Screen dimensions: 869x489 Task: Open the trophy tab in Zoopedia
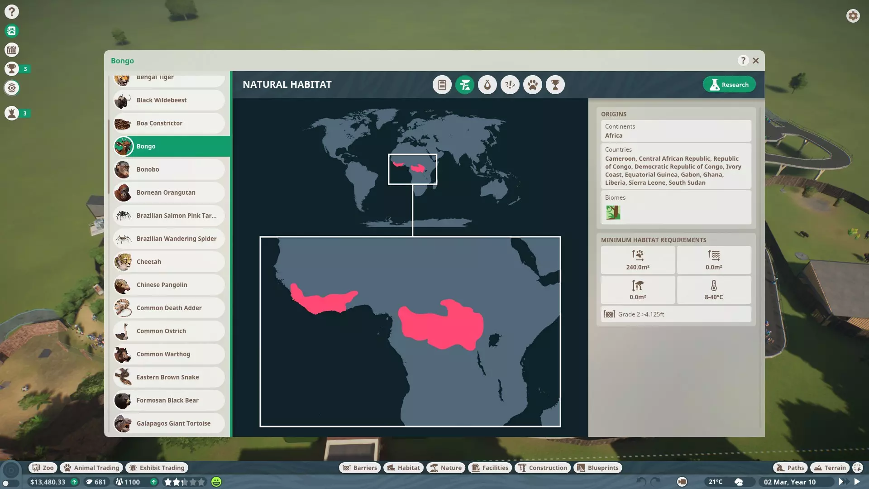(555, 85)
